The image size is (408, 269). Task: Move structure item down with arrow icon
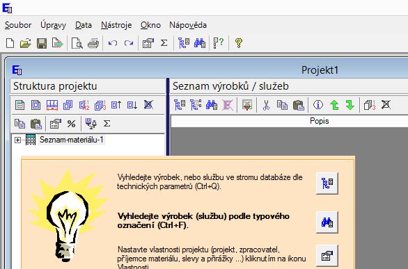pyautogui.click(x=132, y=105)
